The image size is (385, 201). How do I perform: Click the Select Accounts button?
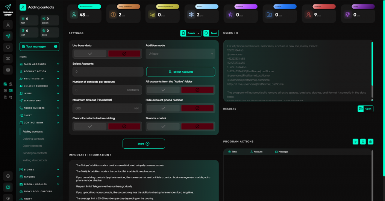click(x=180, y=72)
